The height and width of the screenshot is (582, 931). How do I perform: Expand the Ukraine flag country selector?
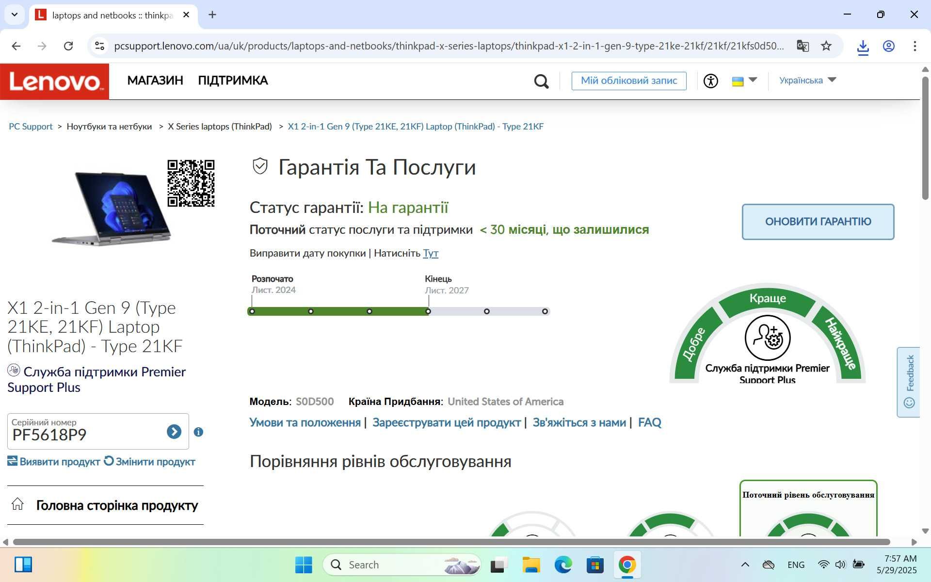744,81
